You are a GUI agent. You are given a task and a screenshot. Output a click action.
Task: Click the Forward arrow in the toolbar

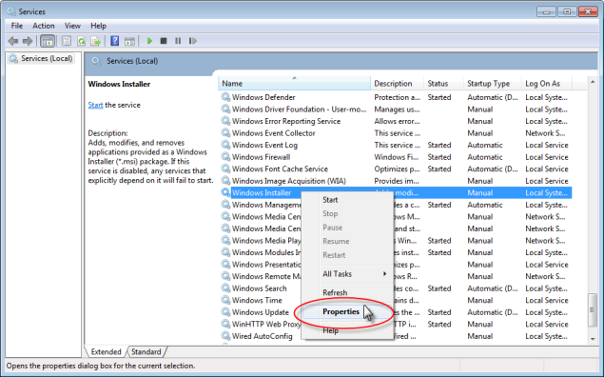pos(28,41)
